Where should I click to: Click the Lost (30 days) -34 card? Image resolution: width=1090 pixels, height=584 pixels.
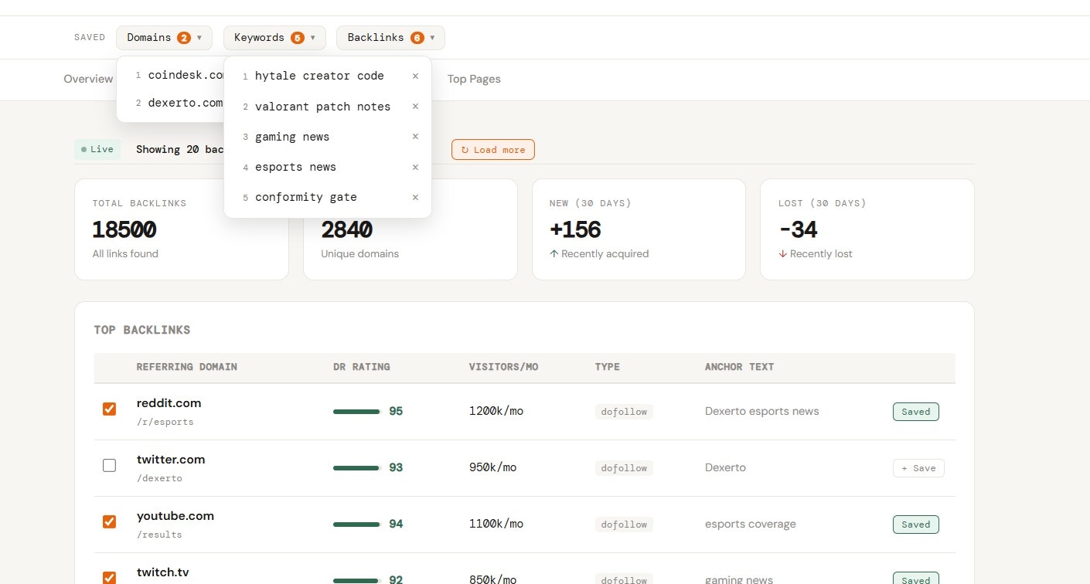(867, 229)
